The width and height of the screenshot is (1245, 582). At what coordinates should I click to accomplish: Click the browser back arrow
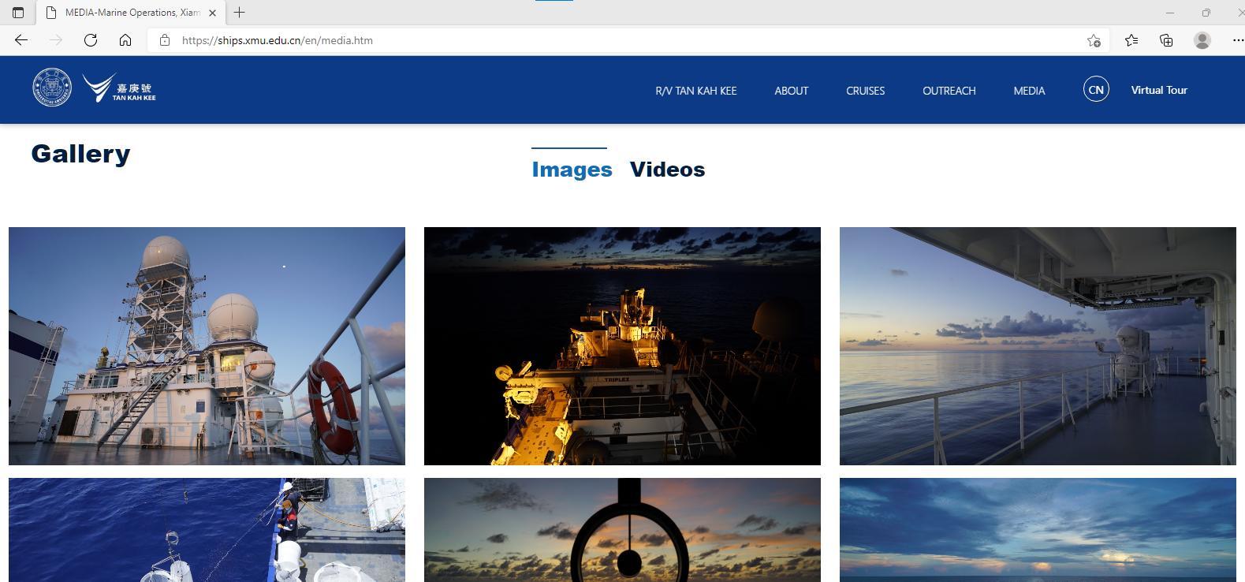point(21,40)
